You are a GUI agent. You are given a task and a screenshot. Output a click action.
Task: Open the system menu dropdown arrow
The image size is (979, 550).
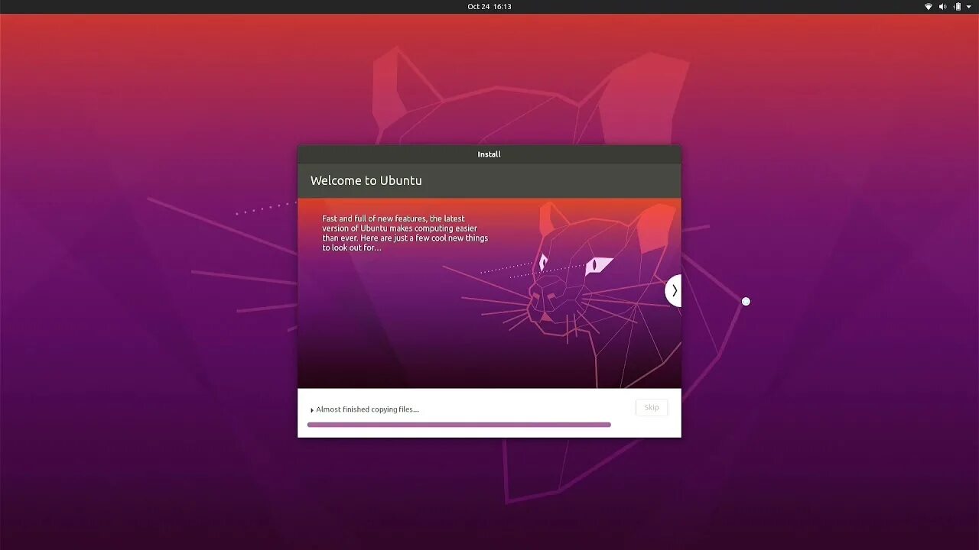pyautogui.click(x=969, y=7)
